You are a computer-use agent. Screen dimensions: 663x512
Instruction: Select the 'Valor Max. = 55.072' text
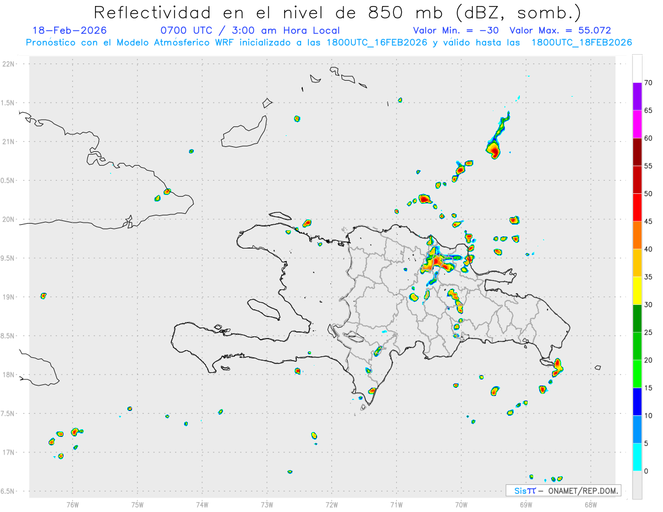coord(560,30)
